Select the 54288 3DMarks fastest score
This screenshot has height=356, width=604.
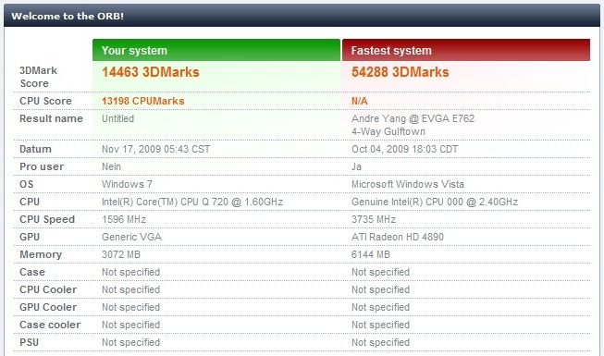(401, 72)
